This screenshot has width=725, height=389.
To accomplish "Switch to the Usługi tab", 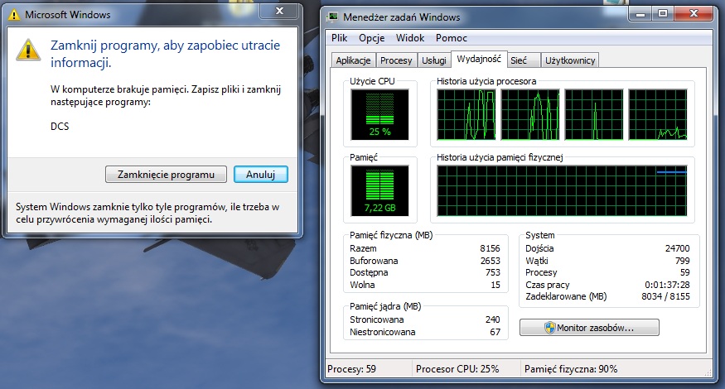I will tap(433, 60).
